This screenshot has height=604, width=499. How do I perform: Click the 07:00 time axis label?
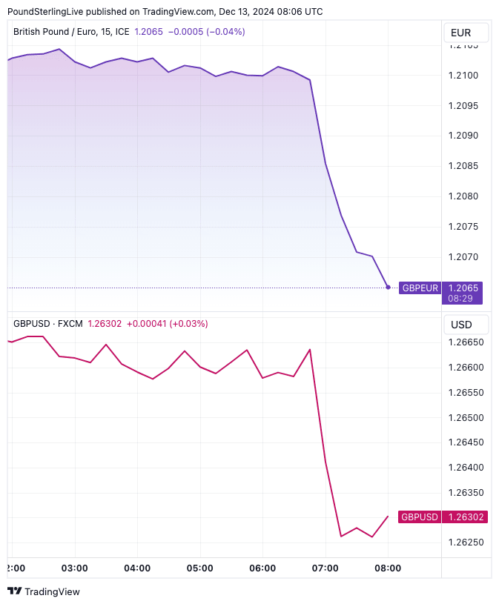325,568
